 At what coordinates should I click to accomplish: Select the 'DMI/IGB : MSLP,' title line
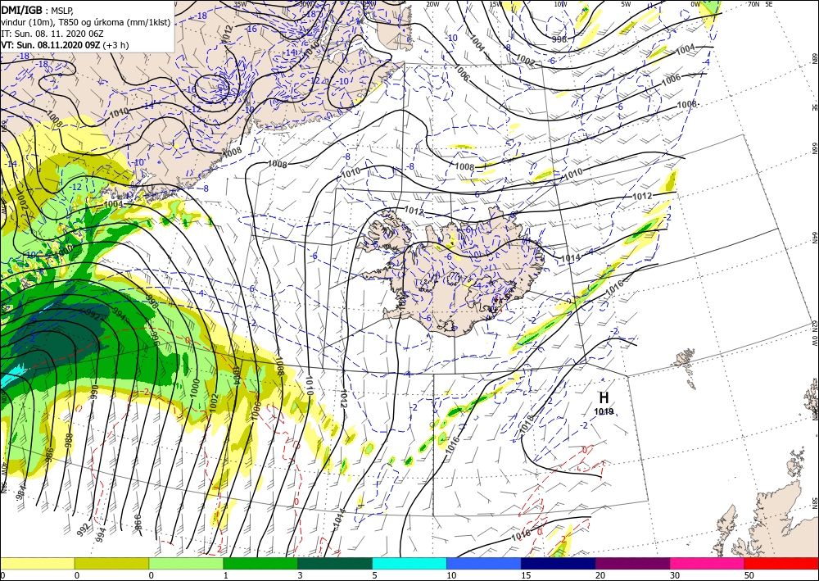pyautogui.click(x=38, y=9)
